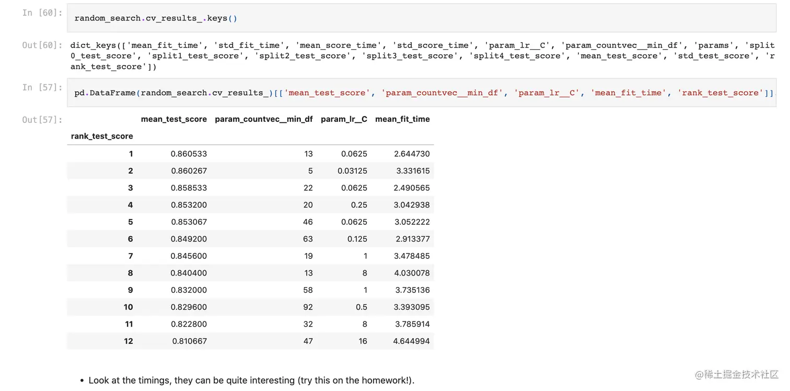Viewport: 790px width, 391px height.
Task: Select the In [60] prompt label
Action: point(43,13)
